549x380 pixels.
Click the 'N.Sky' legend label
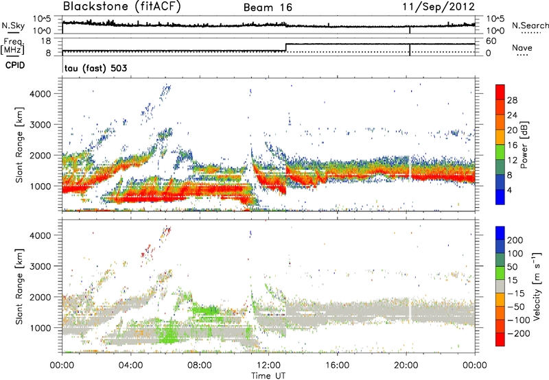(13, 25)
